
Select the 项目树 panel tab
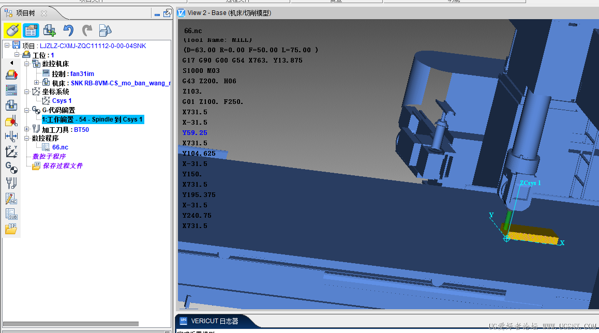25,13
